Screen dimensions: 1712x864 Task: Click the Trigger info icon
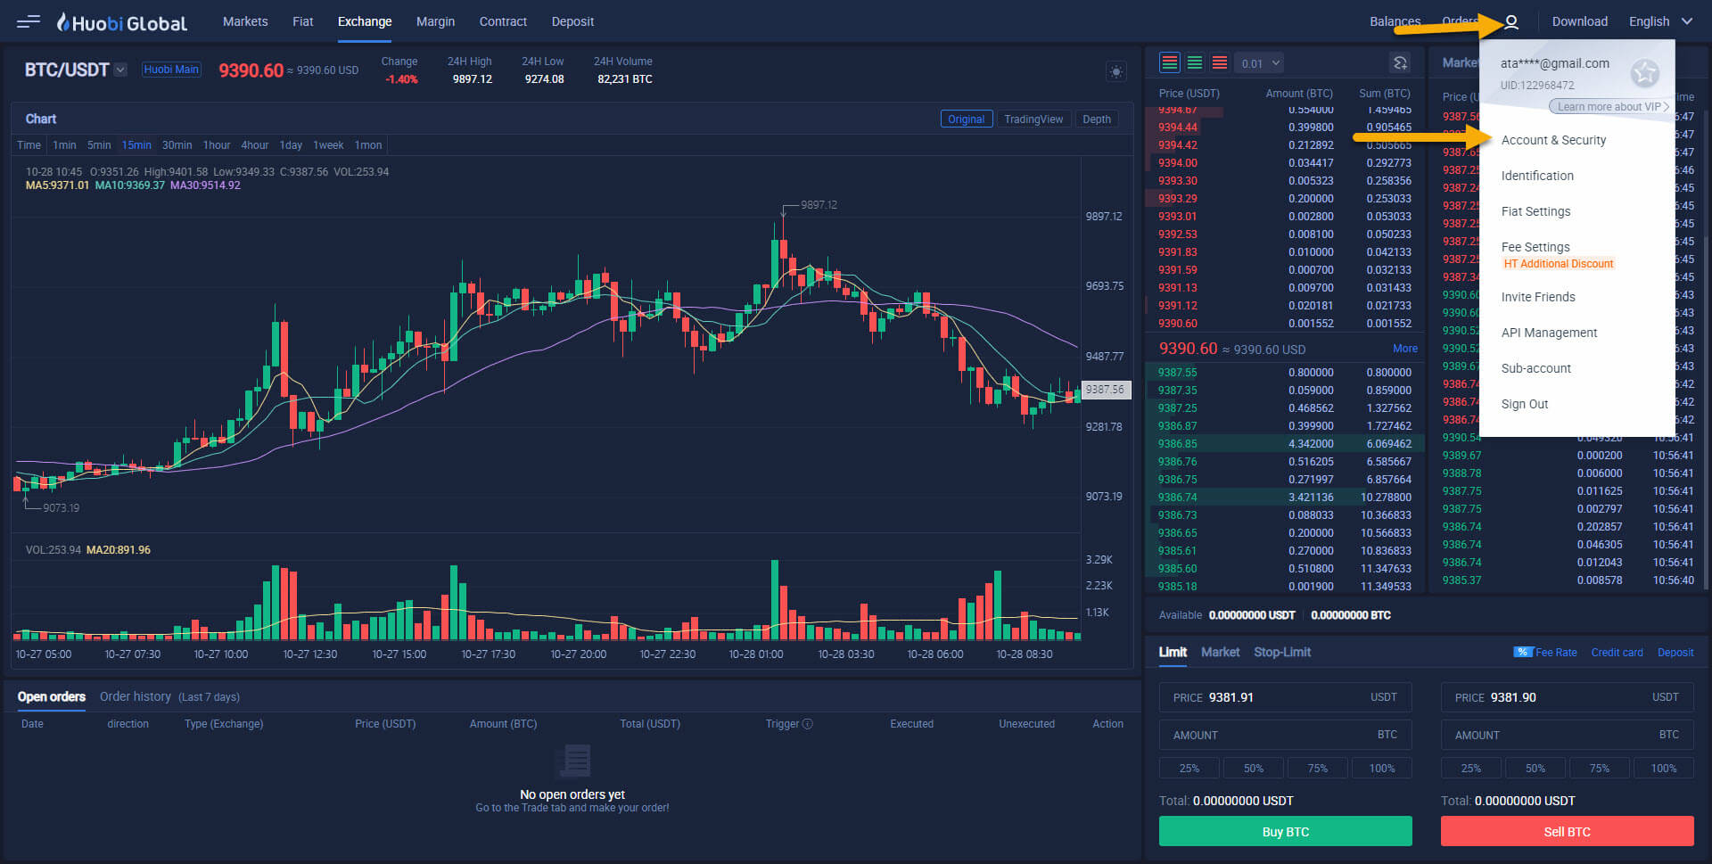click(808, 724)
